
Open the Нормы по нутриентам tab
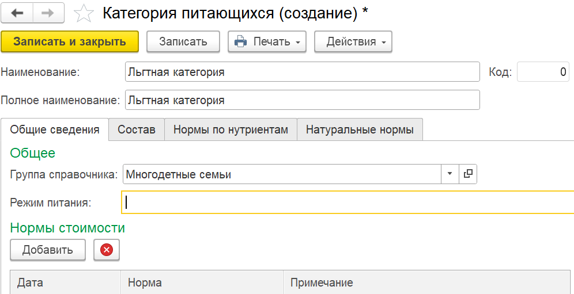click(x=231, y=129)
